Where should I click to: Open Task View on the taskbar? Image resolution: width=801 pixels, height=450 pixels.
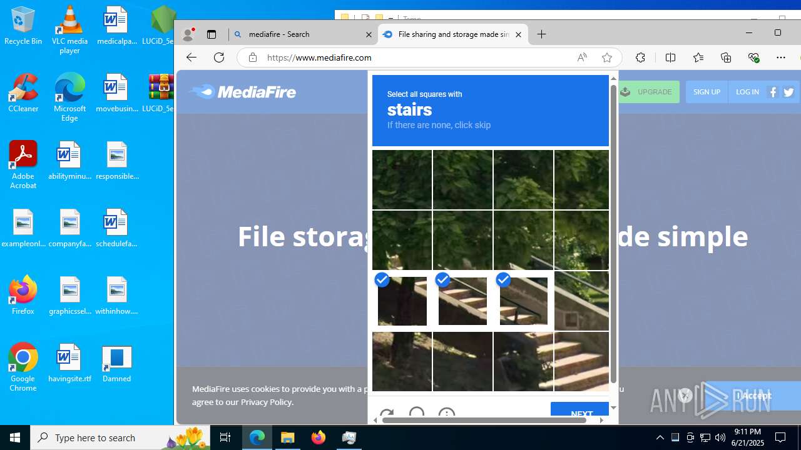(x=225, y=437)
